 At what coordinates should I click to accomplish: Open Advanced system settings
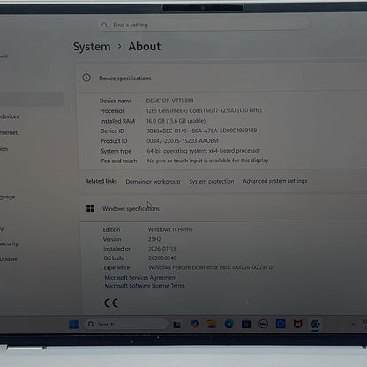coord(275,181)
